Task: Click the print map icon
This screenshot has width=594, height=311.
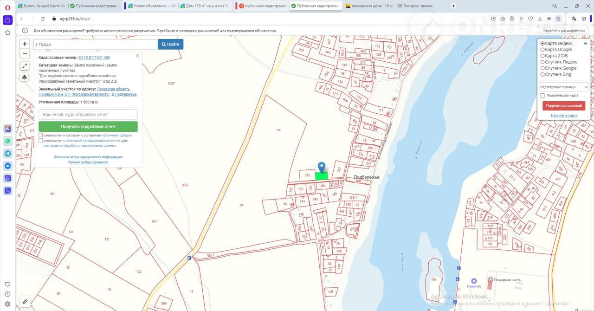Action: [25, 77]
